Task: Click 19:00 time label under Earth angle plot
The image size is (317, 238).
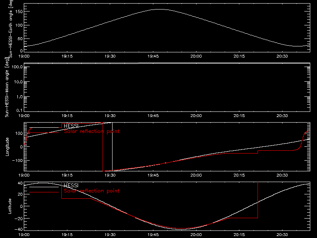Action: (x=24, y=56)
